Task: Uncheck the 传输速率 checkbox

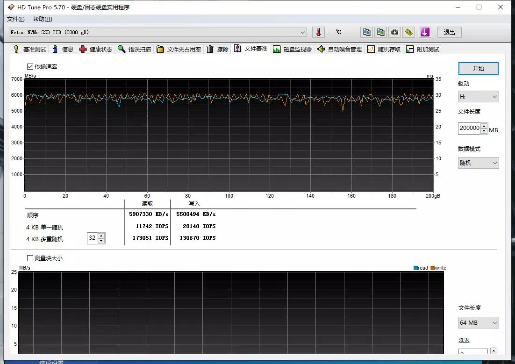Action: tap(30, 67)
